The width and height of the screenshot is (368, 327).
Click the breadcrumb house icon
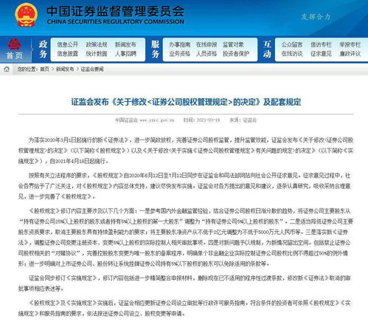click(x=7, y=69)
